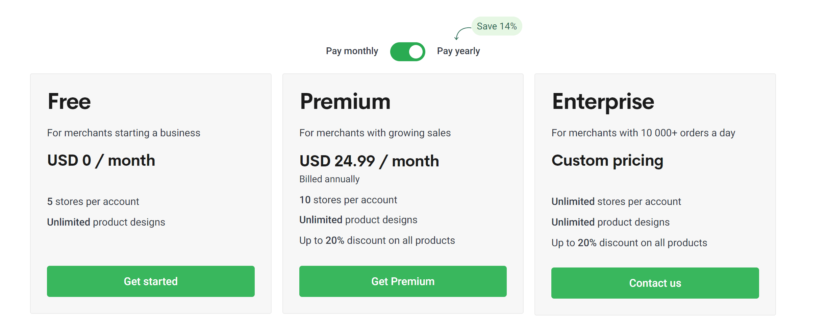Viewport: 827px width, 326px height.
Task: Click the Enterprise plan's 20% discount line
Action: tap(629, 243)
